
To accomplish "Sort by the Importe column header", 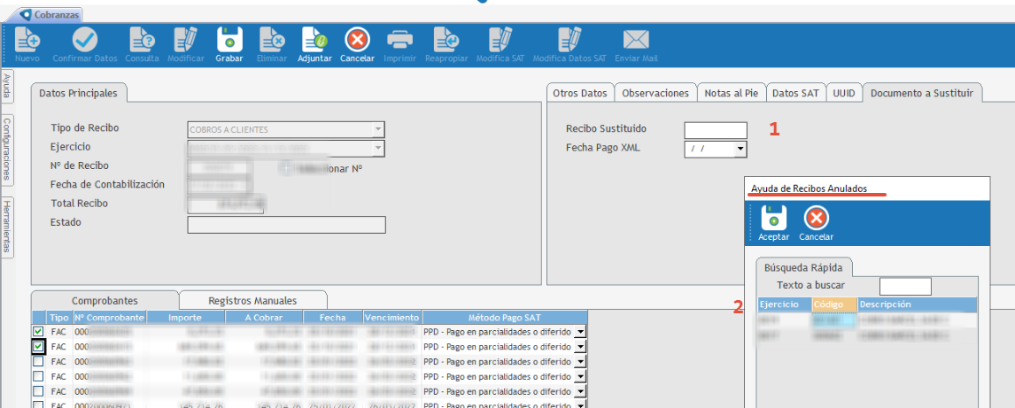I will coord(185,318).
